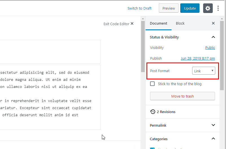Click the Preview button
Screen dimensions: 226x149
click(169, 8)
